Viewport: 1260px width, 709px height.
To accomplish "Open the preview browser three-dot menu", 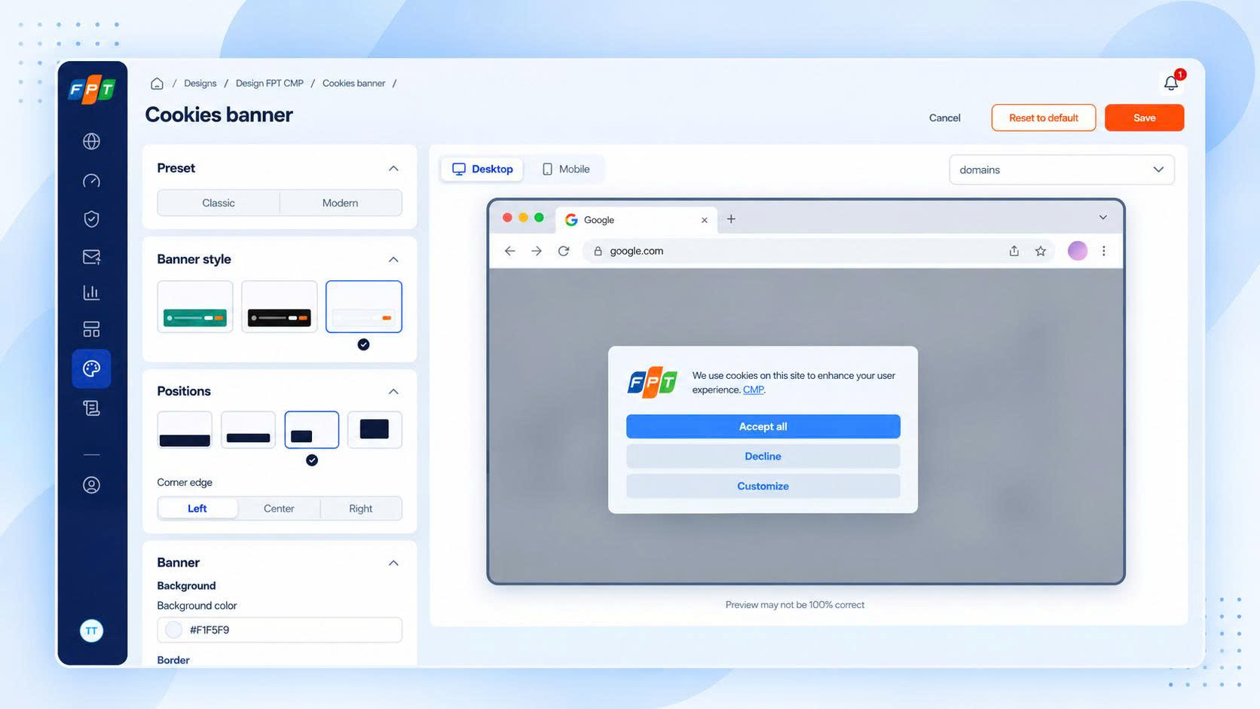I will point(1104,251).
